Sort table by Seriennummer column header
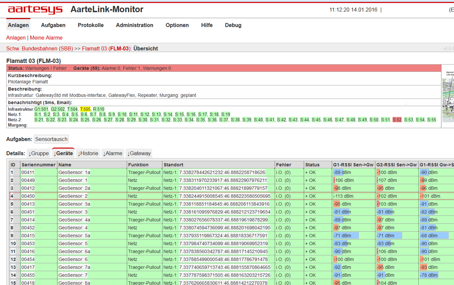 [39, 165]
